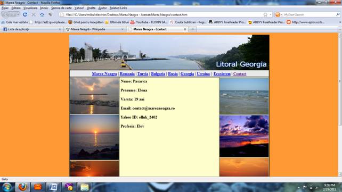Bookmark this page with the star icon
Viewport: 342px width, 192px height.
coord(265,14)
